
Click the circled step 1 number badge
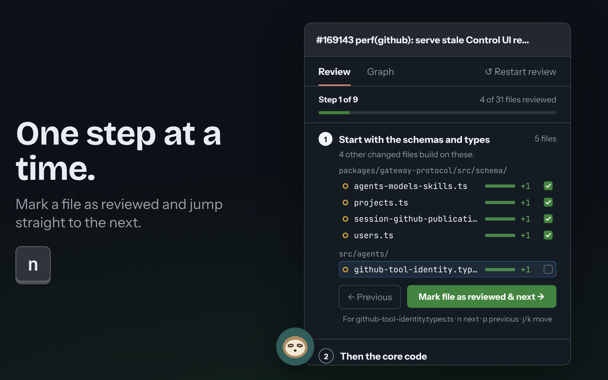[x=325, y=140]
